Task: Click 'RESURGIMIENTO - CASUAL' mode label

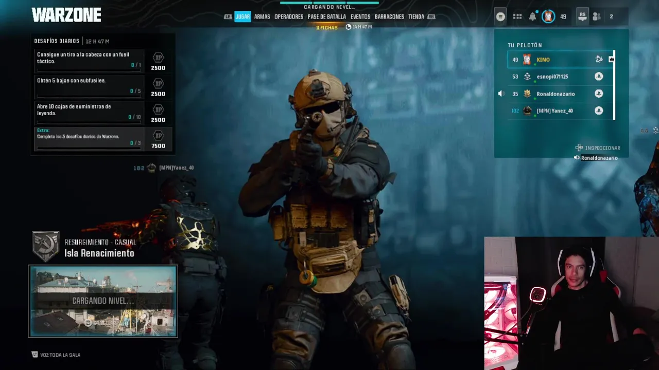Action: (x=100, y=242)
